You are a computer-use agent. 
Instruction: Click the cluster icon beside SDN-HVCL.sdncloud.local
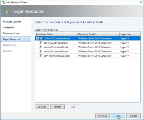pyautogui.click(x=41, y=38)
